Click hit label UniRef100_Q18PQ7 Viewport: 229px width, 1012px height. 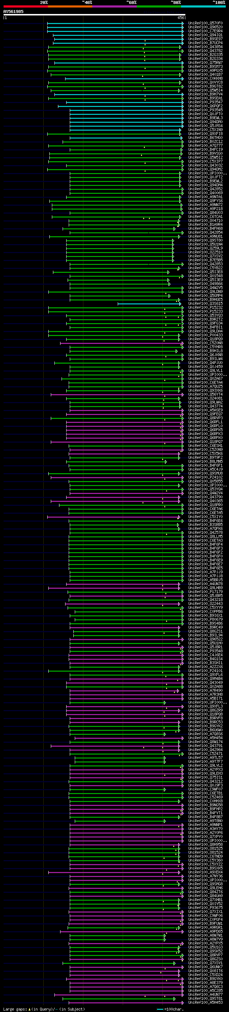205,442
